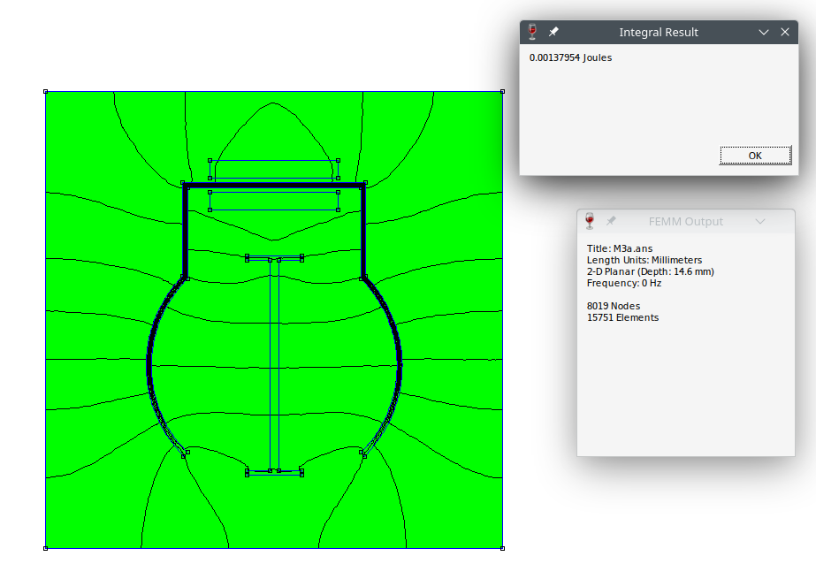Click the wine glass icon in Integral Result
This screenshot has height=579, width=816.
(532, 32)
